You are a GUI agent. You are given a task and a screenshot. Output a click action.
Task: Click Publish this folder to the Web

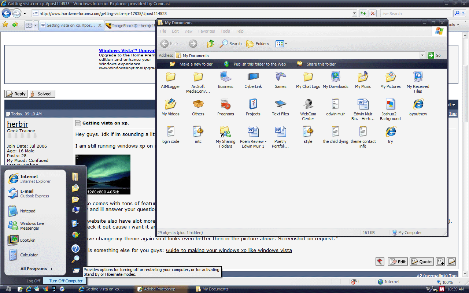[255, 64]
